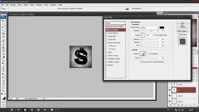
Task: Click the taskbar volume speaker icon
Action: pyautogui.click(x=183, y=110)
